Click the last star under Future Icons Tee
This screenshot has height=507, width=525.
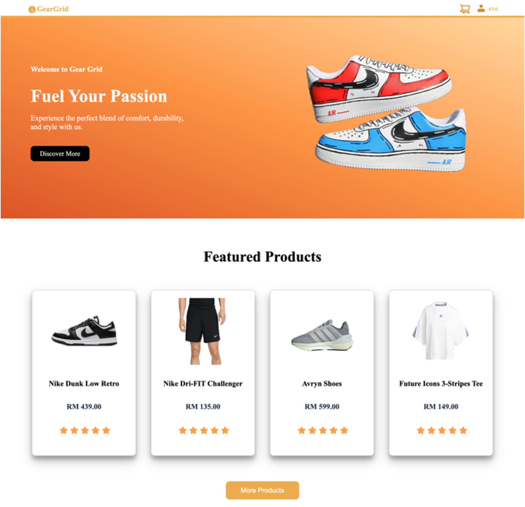tap(463, 430)
